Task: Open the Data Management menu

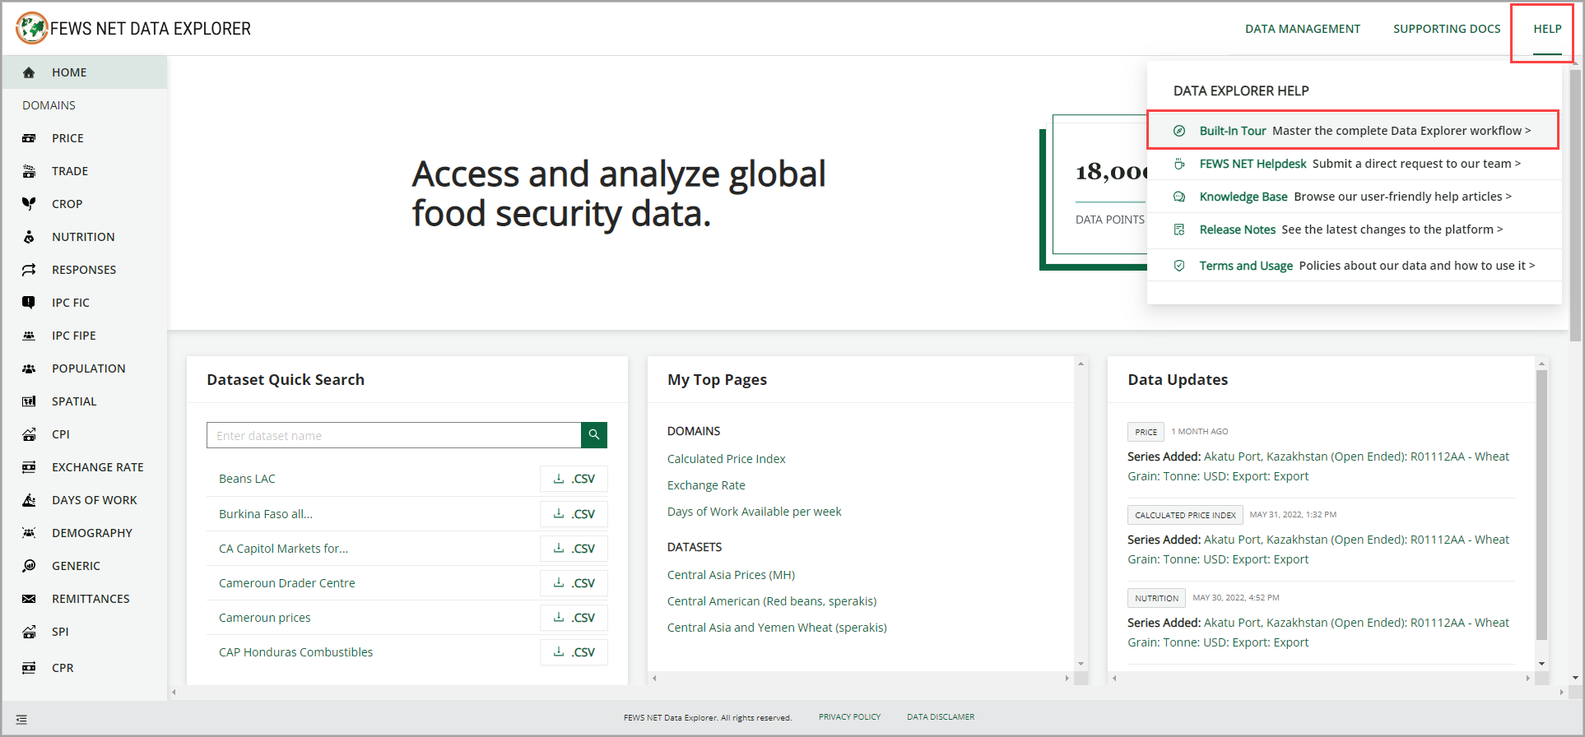Action: (x=1302, y=29)
